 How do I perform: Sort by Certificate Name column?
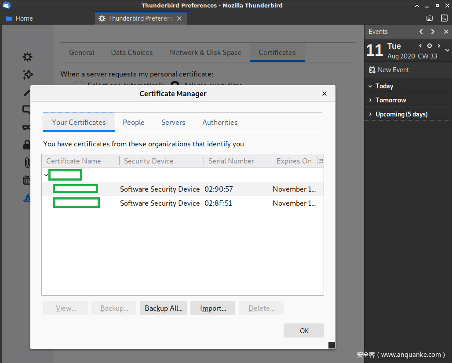pos(80,161)
